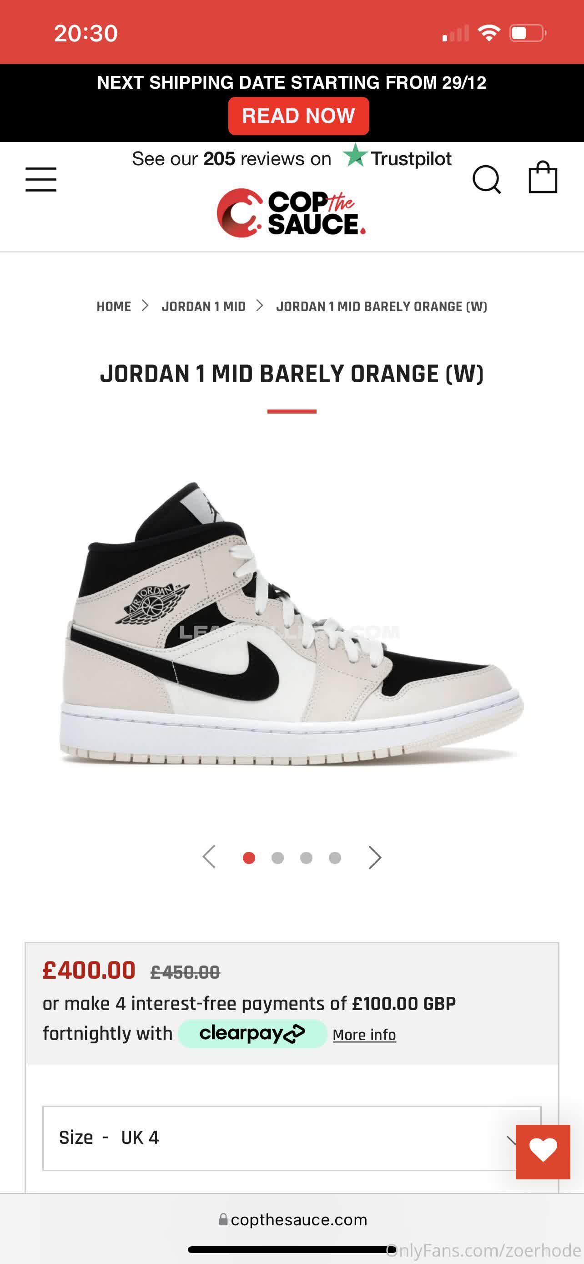The image size is (584, 1264).
Task: Open Clearpay More info link
Action: [x=364, y=1034]
